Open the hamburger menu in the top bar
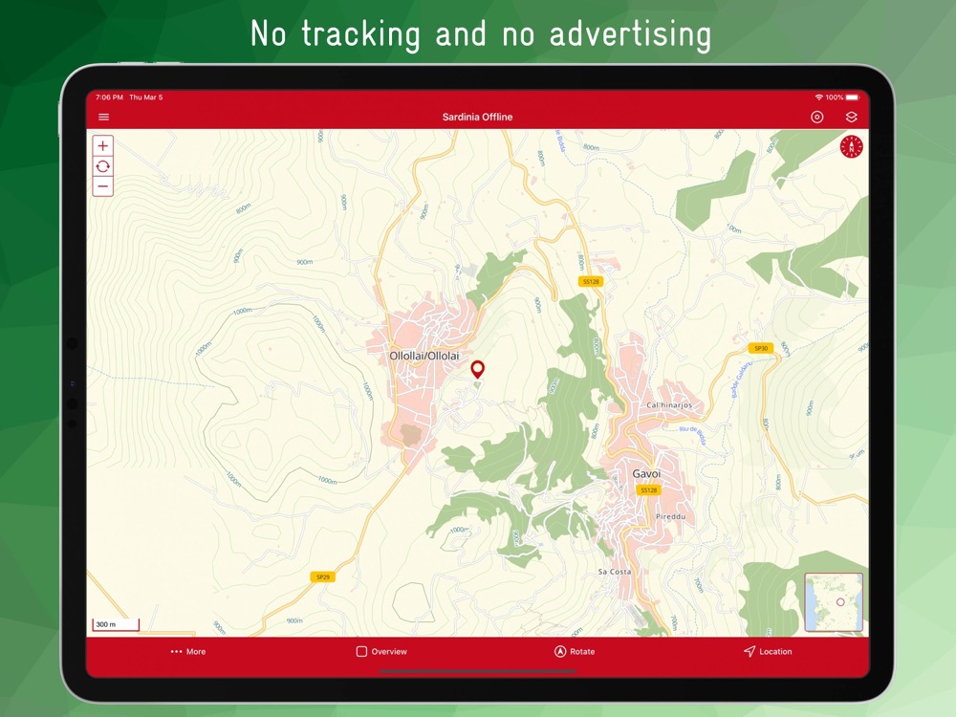Viewport: 956px width, 717px height. tap(103, 117)
